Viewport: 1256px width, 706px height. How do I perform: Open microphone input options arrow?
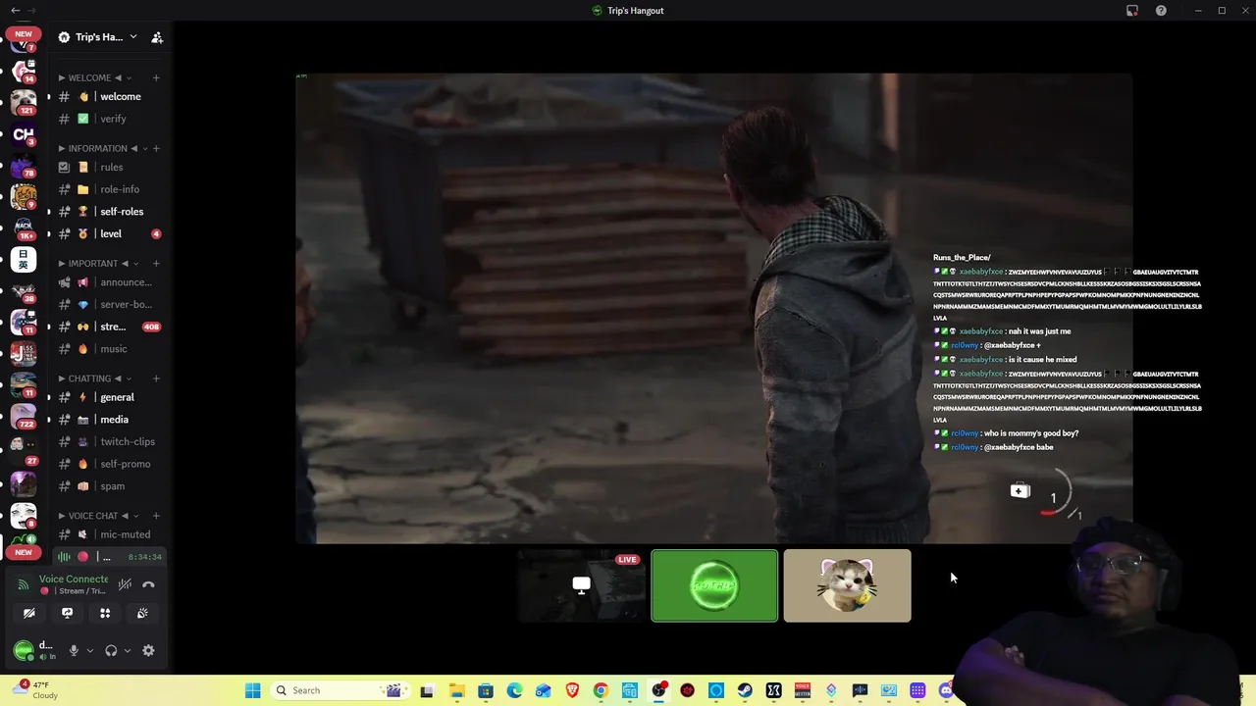(x=89, y=650)
